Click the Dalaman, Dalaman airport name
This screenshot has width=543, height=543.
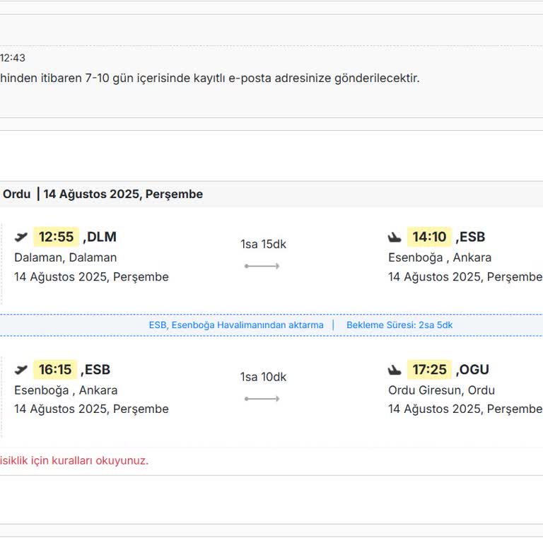[65, 257]
